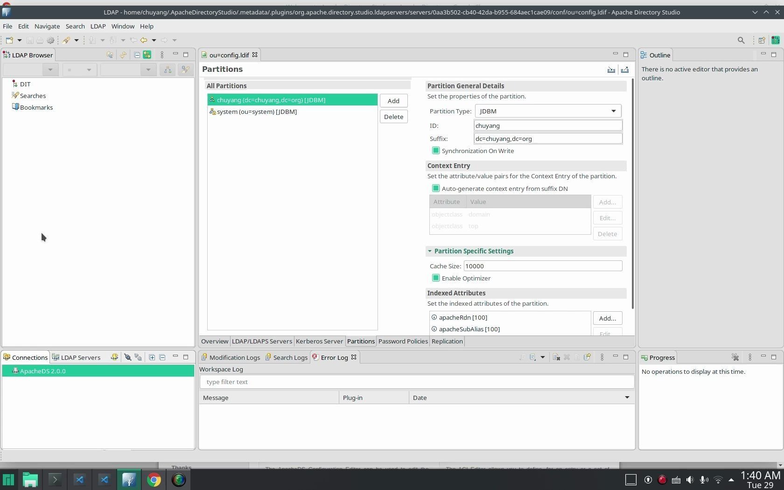
Task: Open quick search operator '=' dropdown
Action: (79, 70)
